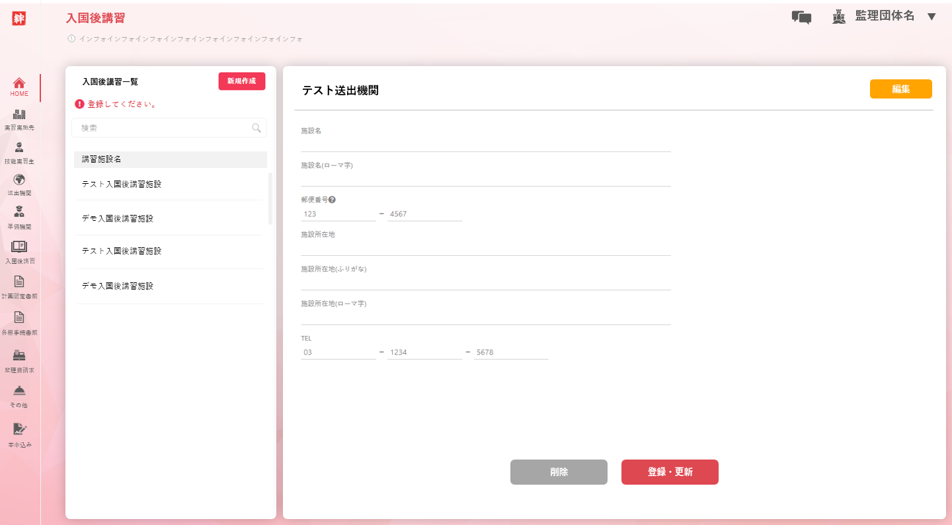The height and width of the screenshot is (525, 952).
Task: Select first テスト入国後講習施設 list entry
Action: tap(122, 184)
